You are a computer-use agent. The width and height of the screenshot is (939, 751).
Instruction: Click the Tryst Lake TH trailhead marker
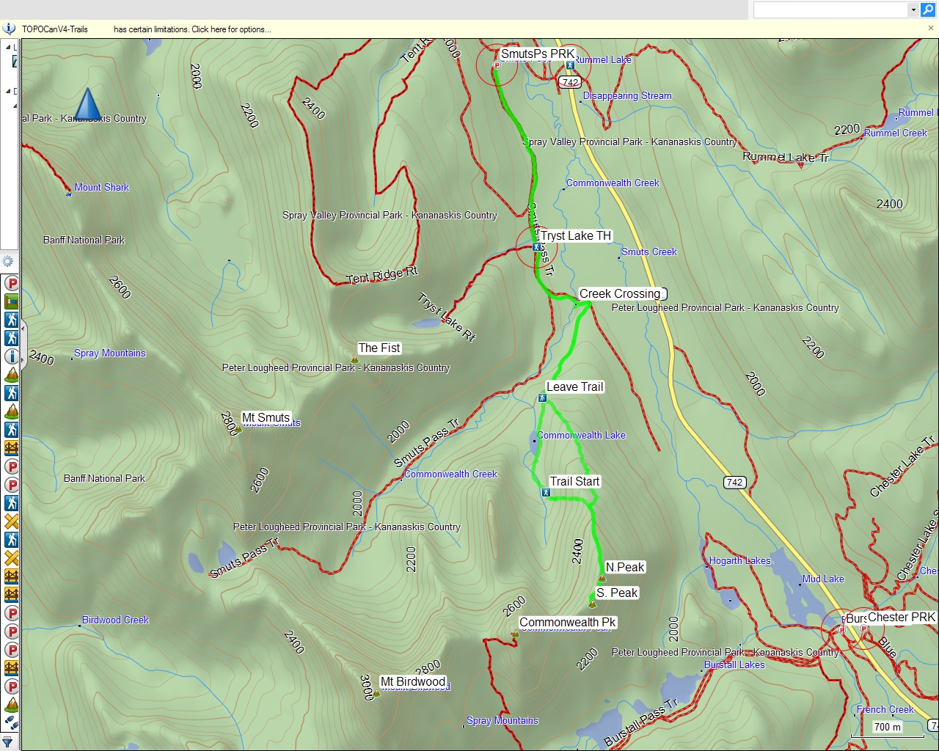tap(537, 247)
